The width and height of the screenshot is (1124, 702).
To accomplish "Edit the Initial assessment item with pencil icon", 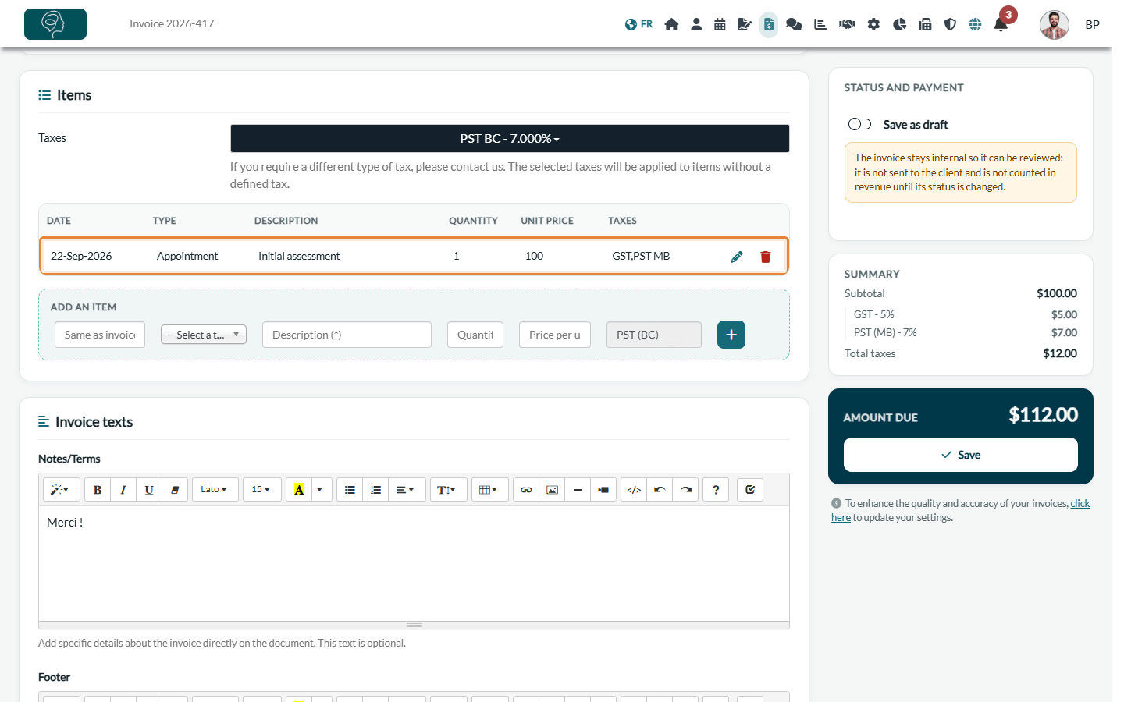I will pyautogui.click(x=737, y=257).
